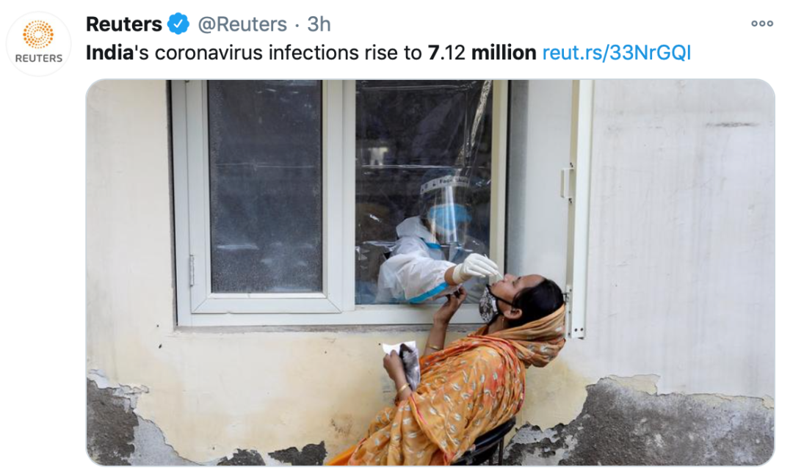Click the orange dotted Reuters logo circle
Viewport: 793px width, 471px height.
coord(38,35)
